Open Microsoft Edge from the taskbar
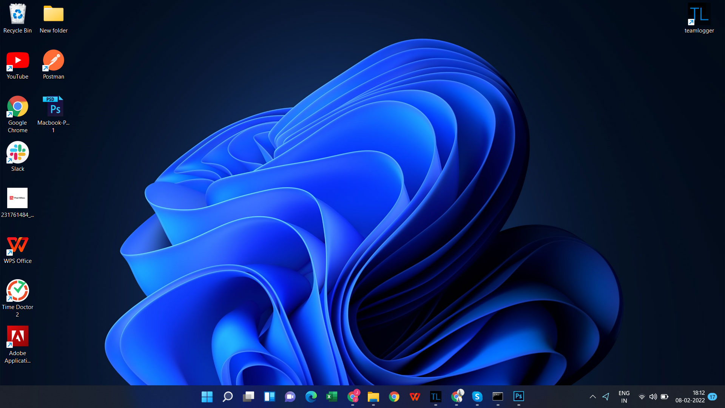The width and height of the screenshot is (725, 408). [x=311, y=396]
